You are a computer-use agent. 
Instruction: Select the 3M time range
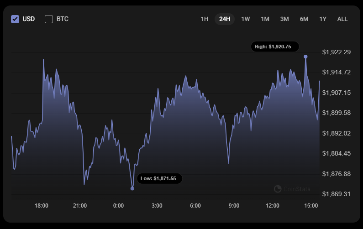(284, 19)
